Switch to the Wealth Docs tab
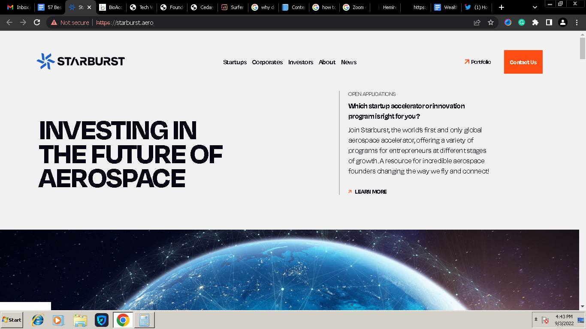 (x=446, y=7)
